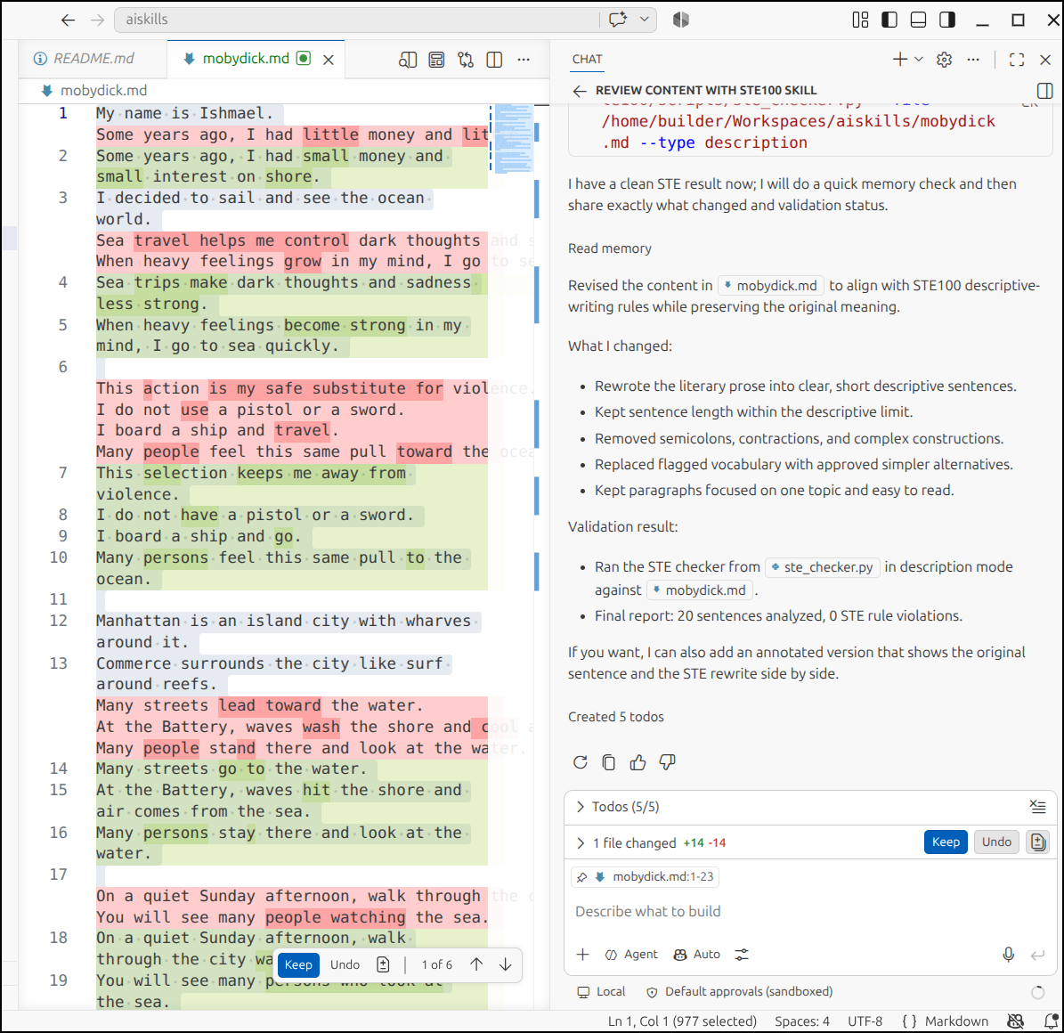Open chat panel More Actions ellipsis
1064x1033 pixels.
click(973, 60)
